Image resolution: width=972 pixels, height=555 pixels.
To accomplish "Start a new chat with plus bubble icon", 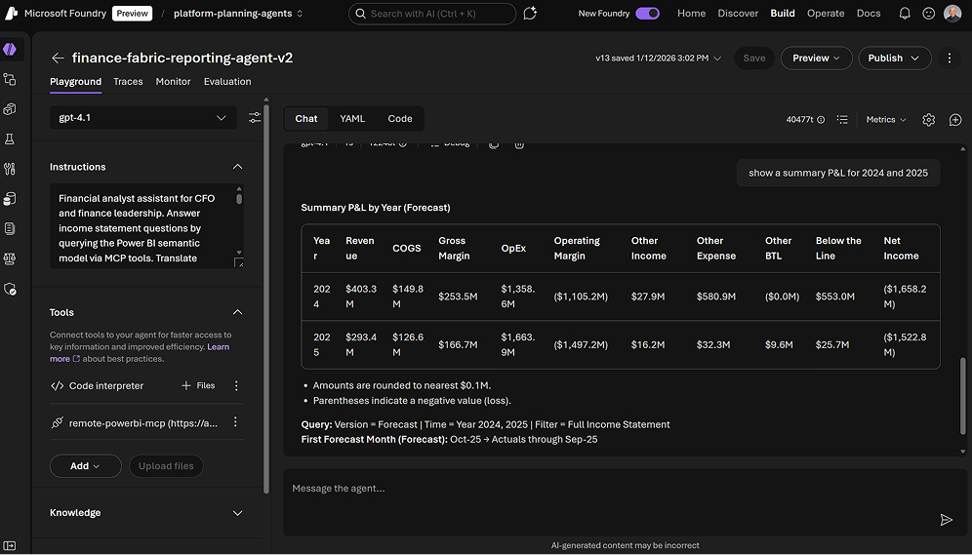I will click(x=955, y=120).
